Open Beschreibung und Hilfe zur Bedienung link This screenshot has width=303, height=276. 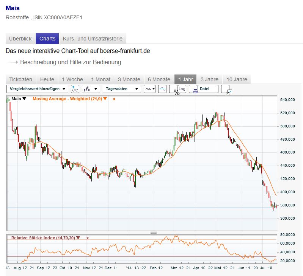point(71,62)
